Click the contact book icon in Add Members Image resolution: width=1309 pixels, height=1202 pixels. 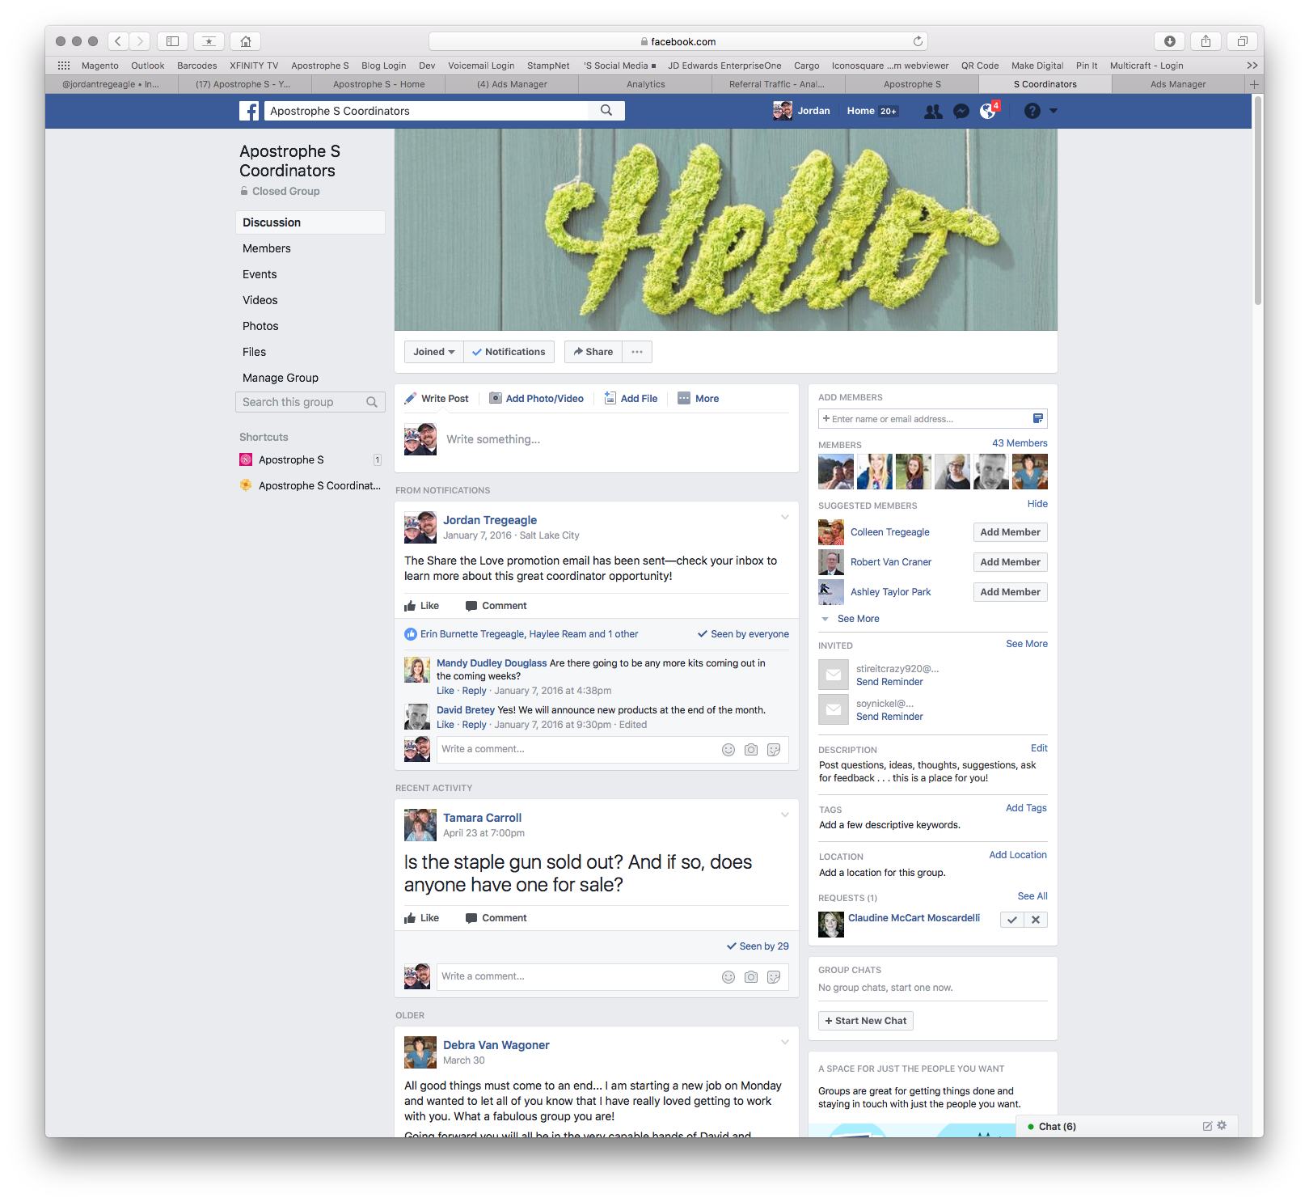point(1038,418)
